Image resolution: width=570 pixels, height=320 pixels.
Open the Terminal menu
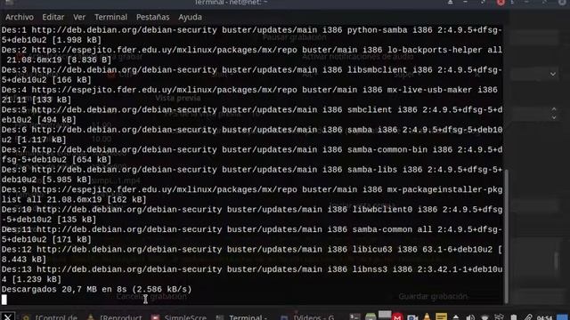click(x=110, y=17)
